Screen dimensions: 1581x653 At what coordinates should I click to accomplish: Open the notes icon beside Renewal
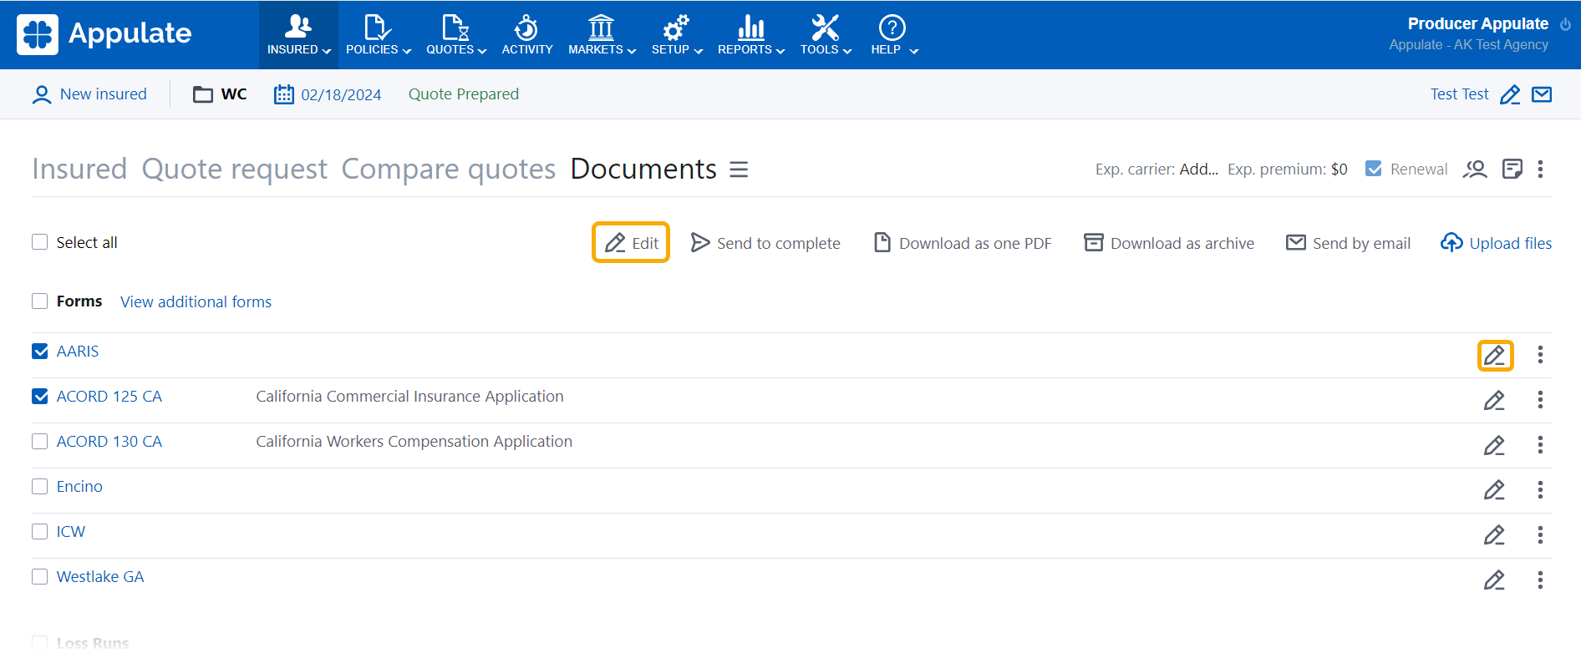(x=1512, y=170)
